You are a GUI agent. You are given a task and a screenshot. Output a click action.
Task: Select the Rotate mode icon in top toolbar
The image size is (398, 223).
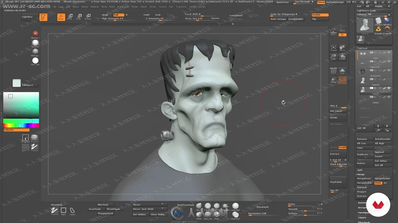[88, 17]
